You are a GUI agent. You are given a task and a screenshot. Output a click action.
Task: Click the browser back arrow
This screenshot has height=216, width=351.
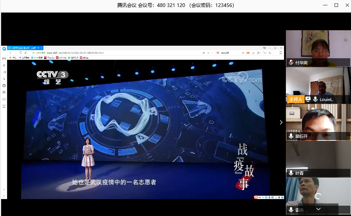(10, 53)
